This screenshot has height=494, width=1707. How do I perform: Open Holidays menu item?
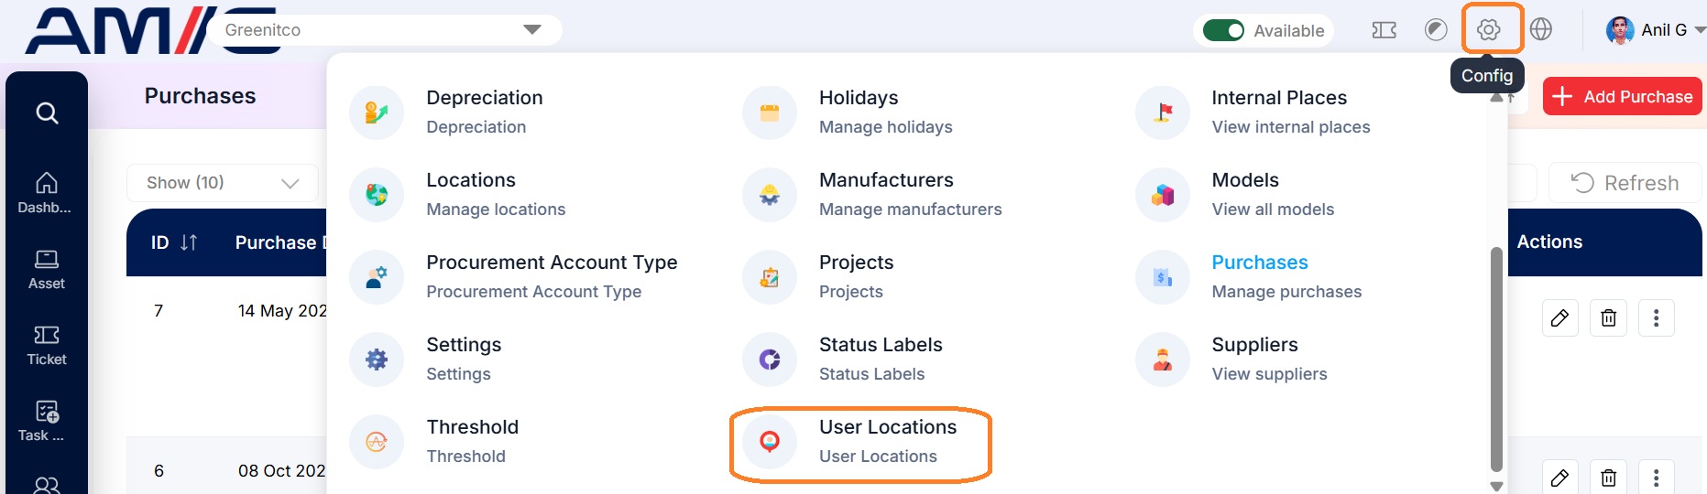pyautogui.click(x=885, y=112)
